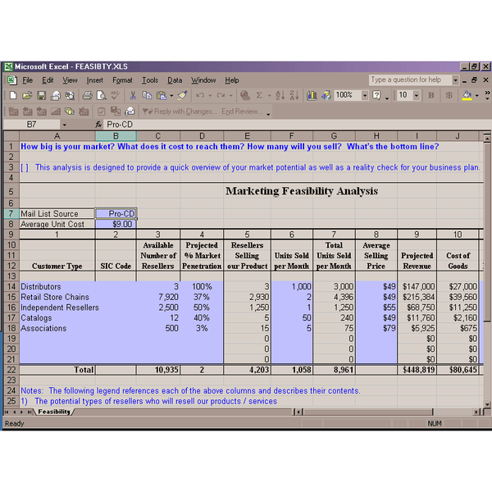Open the File menu

tap(27, 80)
